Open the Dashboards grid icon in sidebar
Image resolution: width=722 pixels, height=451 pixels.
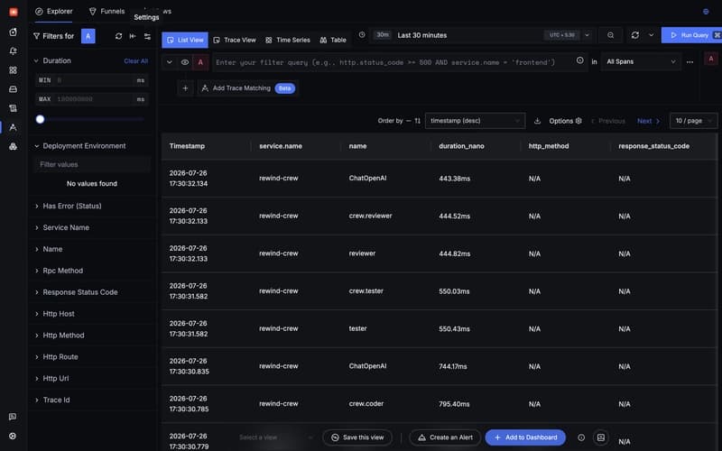13,70
